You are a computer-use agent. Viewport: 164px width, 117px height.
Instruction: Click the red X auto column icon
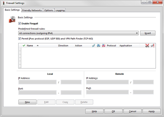pyautogui.click(x=147, y=45)
